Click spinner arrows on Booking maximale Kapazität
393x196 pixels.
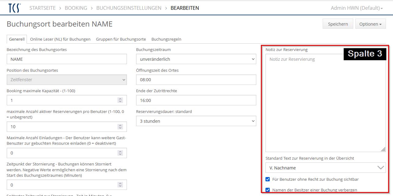[120, 100]
